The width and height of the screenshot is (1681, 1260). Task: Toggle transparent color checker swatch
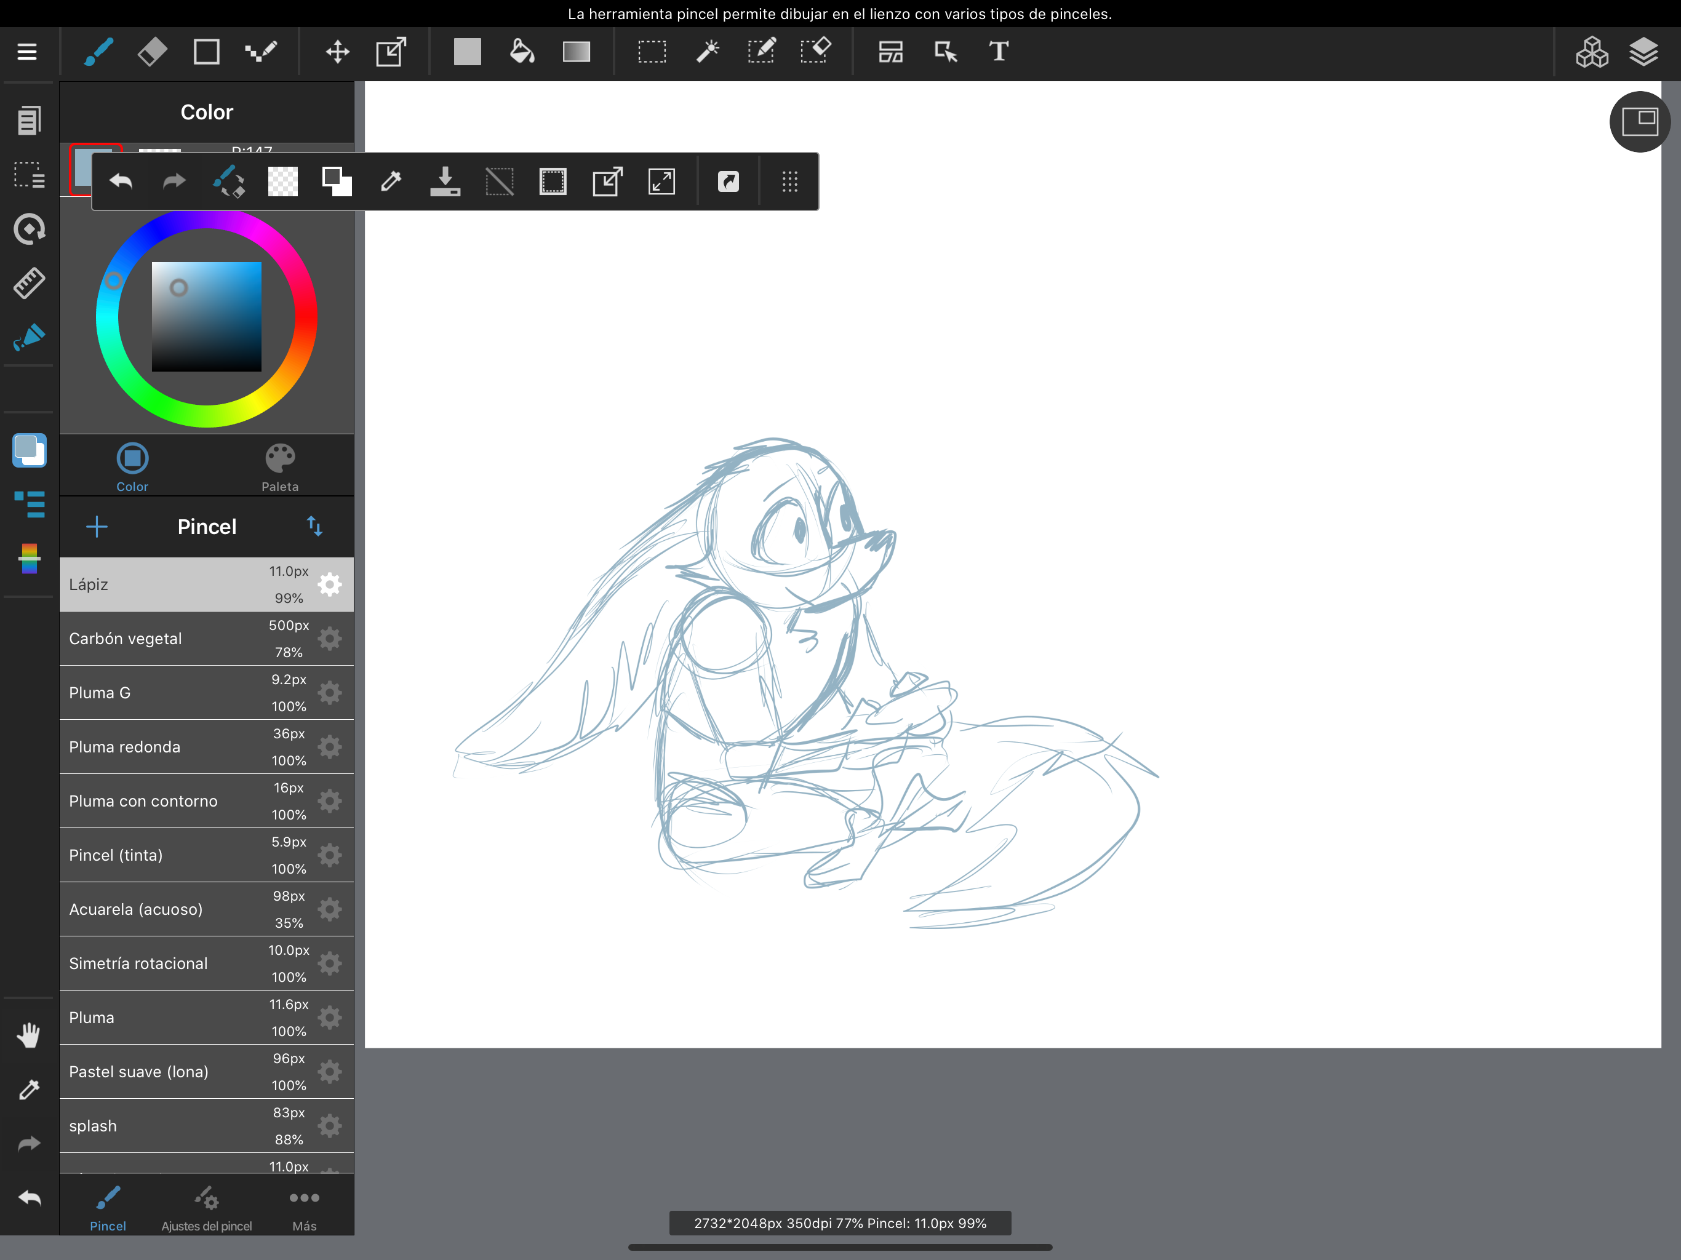pos(282,181)
